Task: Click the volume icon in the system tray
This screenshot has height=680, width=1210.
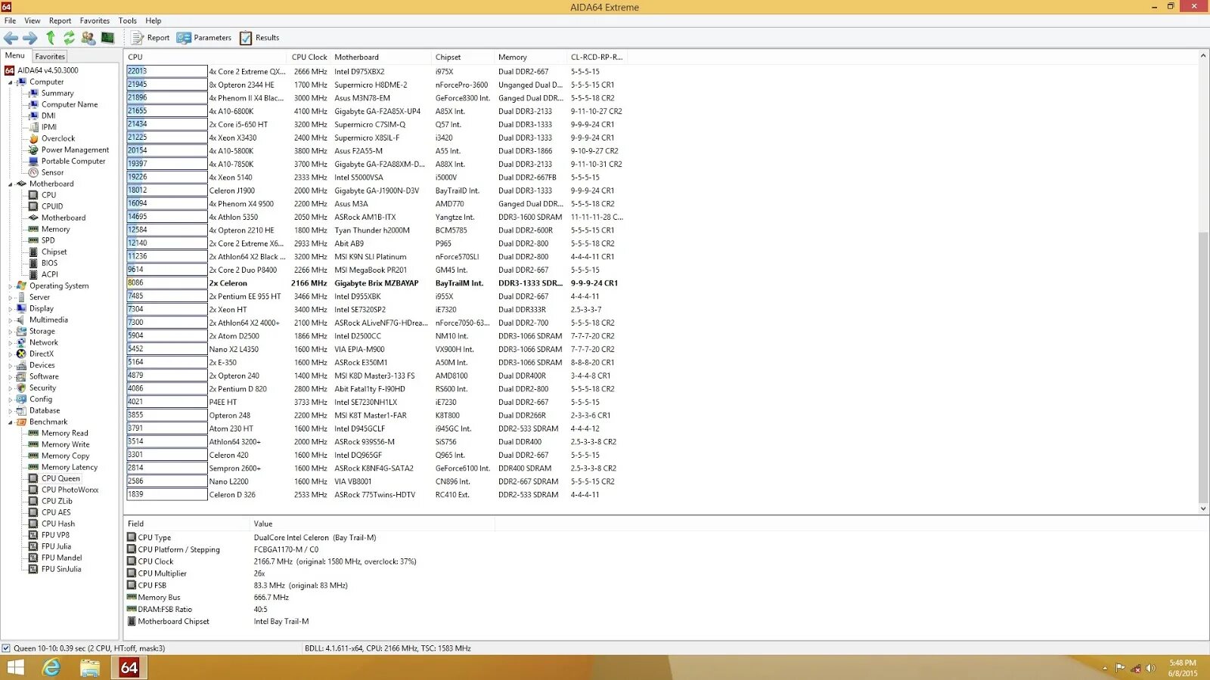Action: (x=1150, y=668)
